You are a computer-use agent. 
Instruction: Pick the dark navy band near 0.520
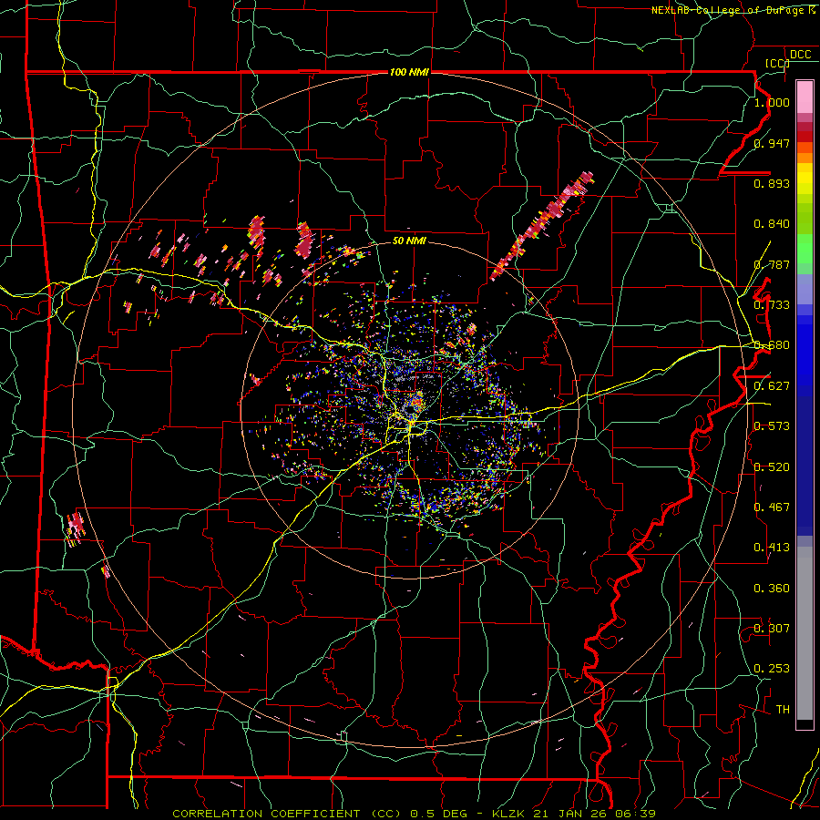[x=805, y=466]
